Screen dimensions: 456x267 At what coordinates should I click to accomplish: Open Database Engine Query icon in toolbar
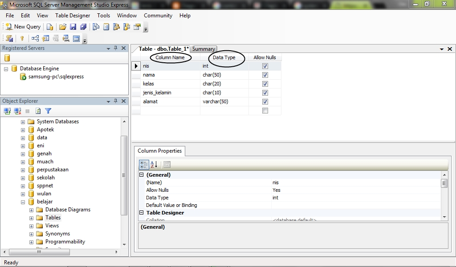(50, 27)
